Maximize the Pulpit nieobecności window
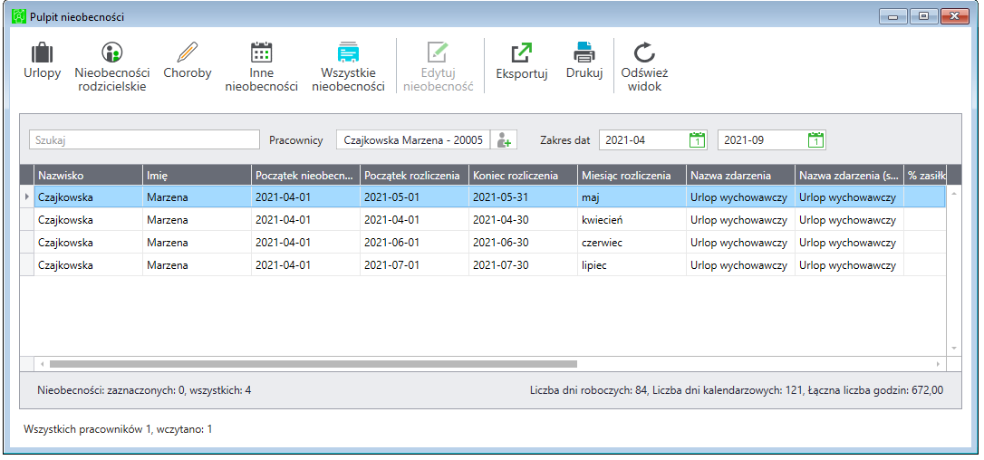This screenshot has width=984, height=460. tap(923, 17)
